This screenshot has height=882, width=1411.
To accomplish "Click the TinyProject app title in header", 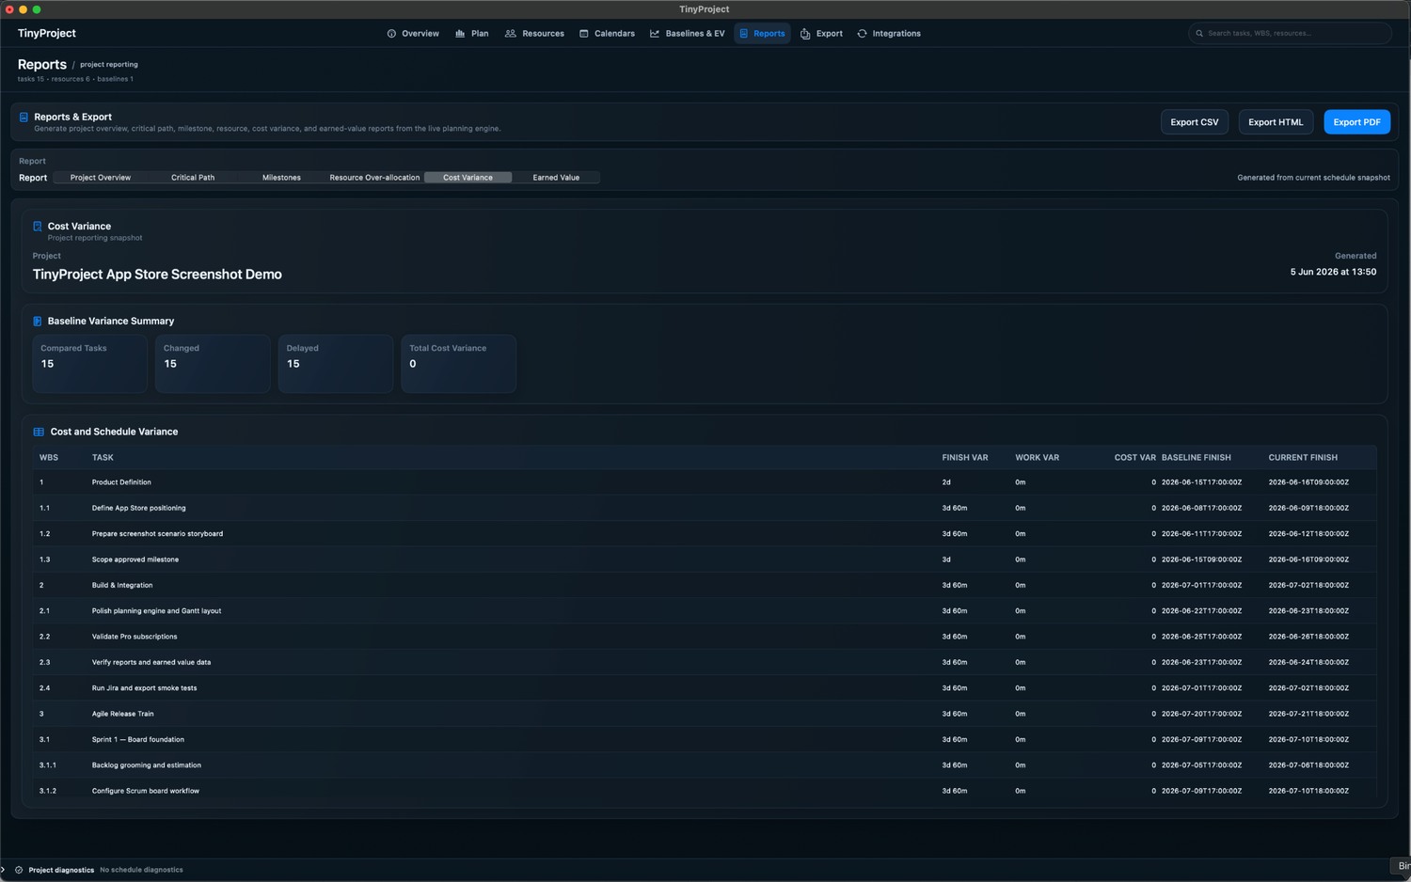I will click(46, 34).
